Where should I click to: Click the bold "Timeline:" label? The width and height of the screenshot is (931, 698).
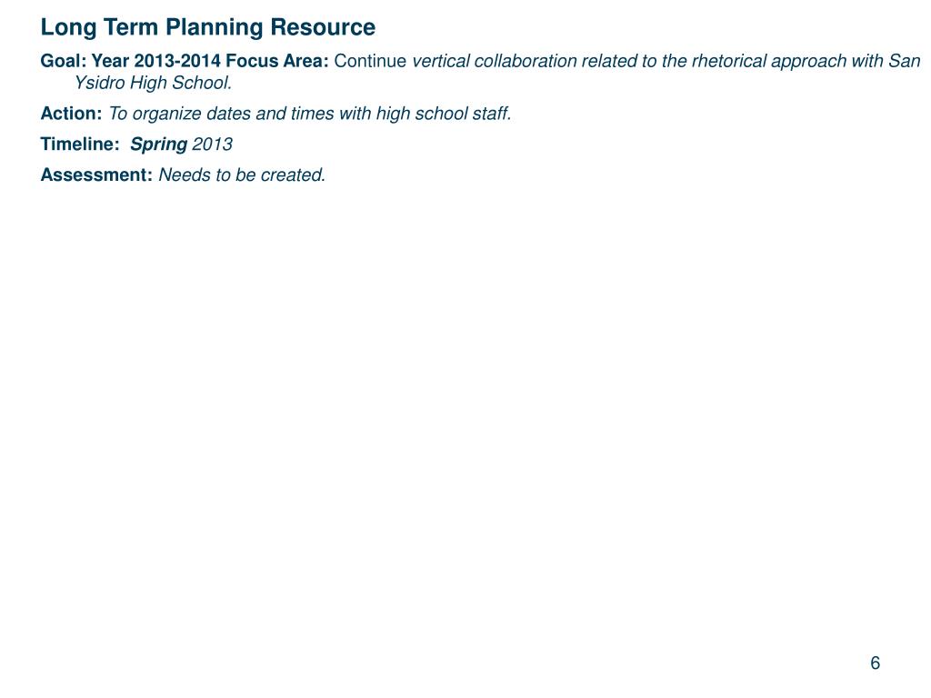[x=79, y=145]
